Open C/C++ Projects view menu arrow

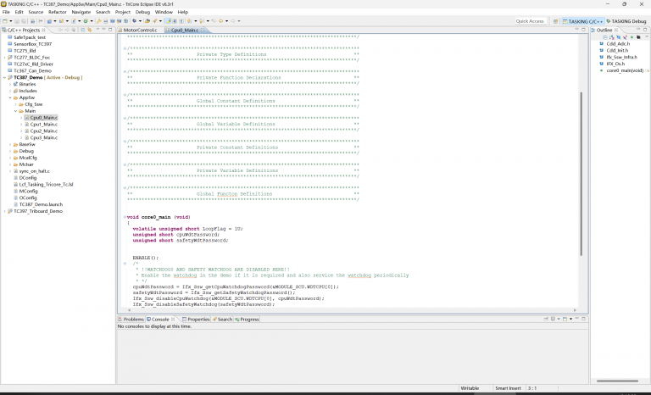coord(98,30)
